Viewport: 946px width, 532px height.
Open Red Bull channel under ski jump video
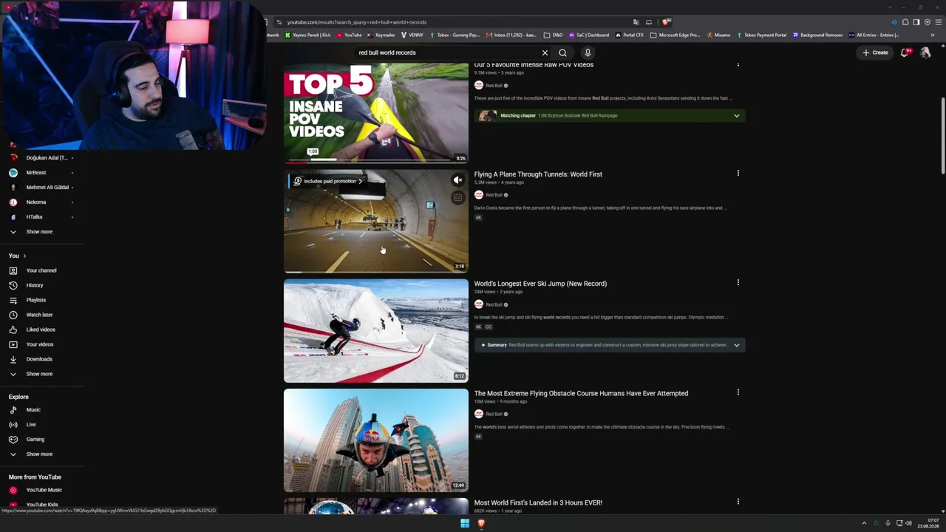coord(494,304)
